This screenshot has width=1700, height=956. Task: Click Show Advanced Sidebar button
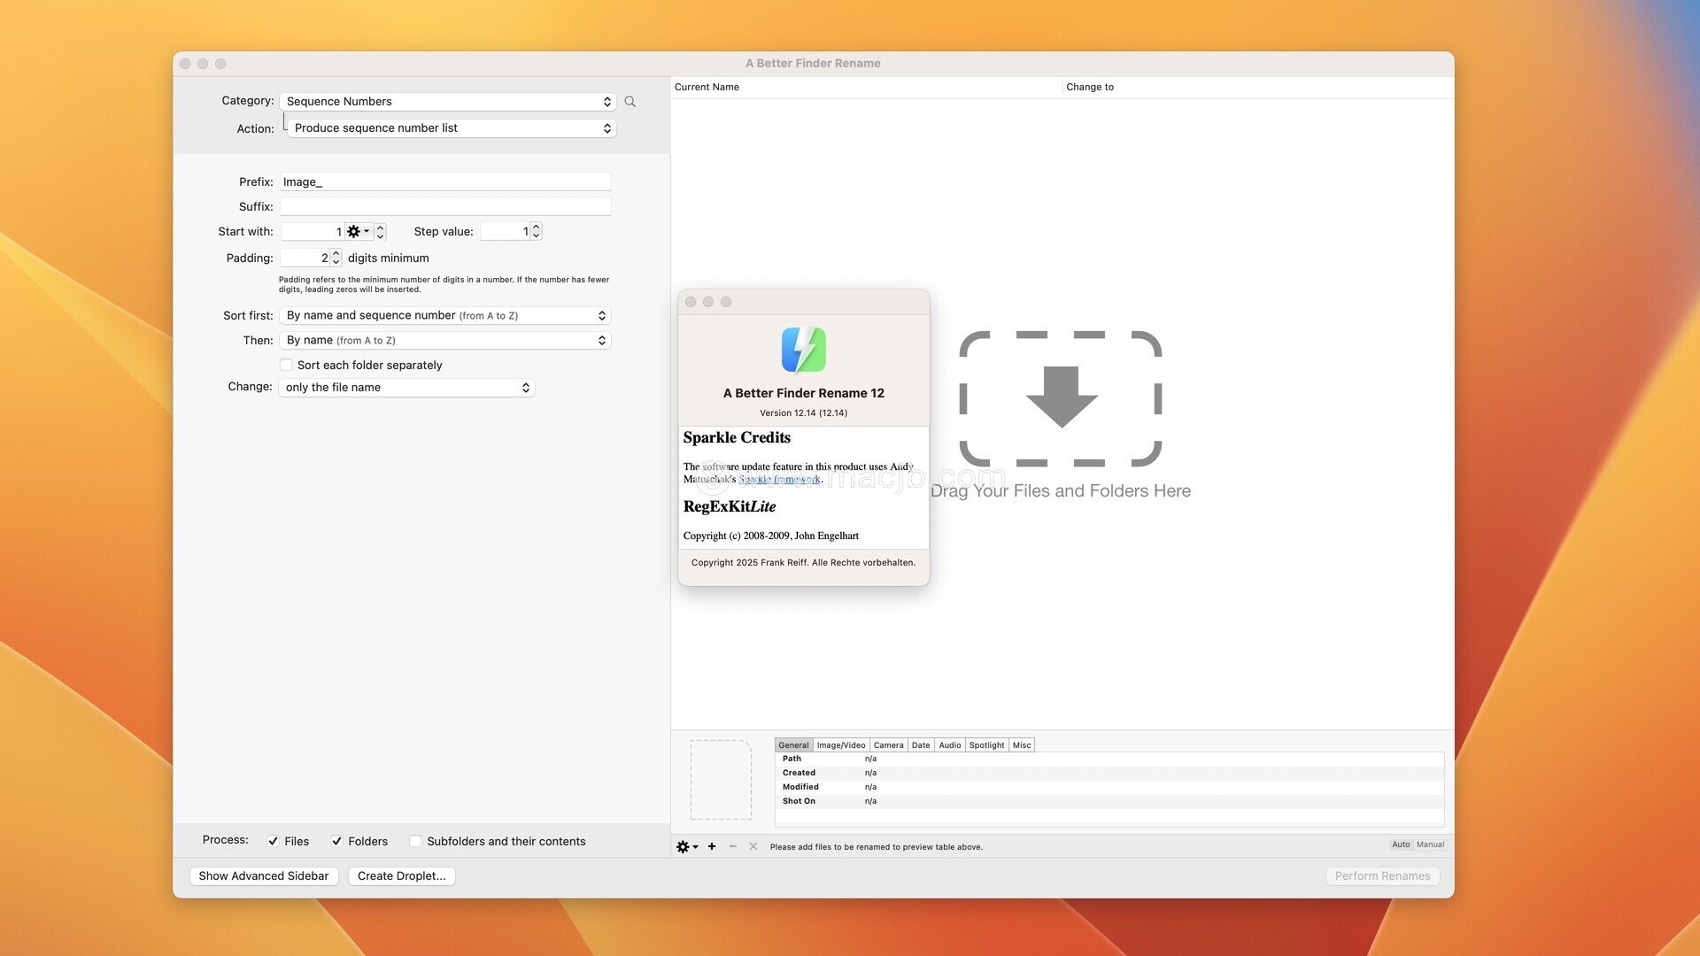pos(263,876)
